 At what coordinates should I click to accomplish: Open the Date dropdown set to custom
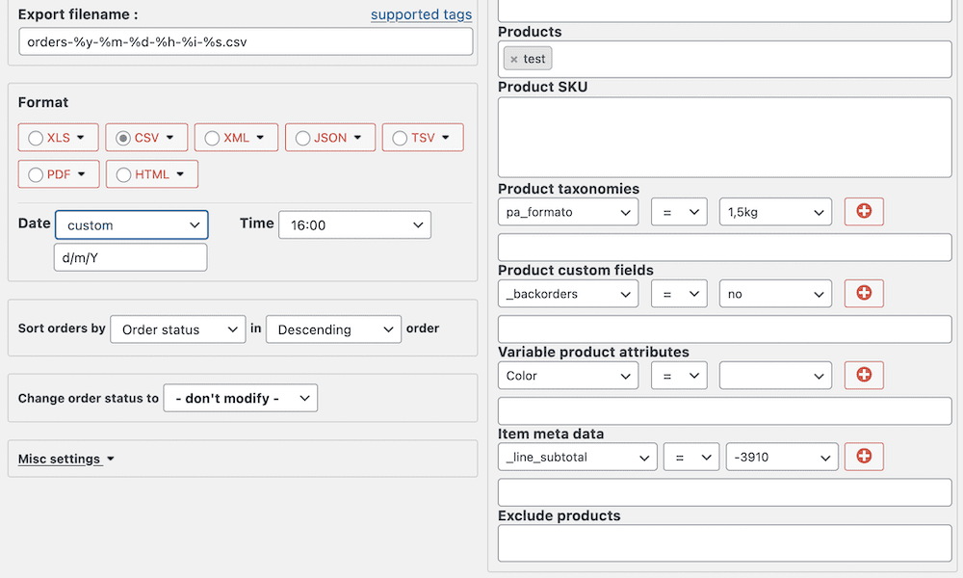(x=131, y=224)
